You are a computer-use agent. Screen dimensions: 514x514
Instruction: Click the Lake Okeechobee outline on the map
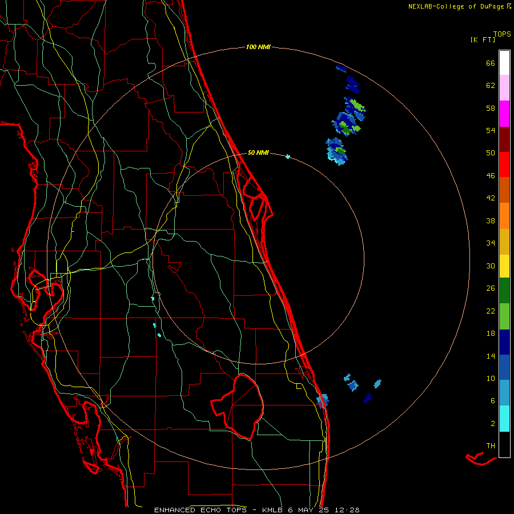coord(238,407)
